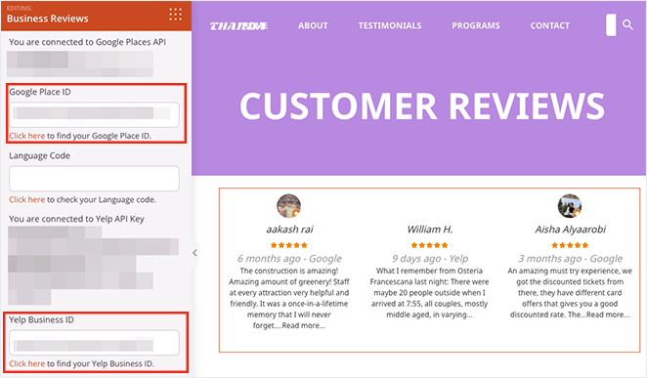The height and width of the screenshot is (378, 647).
Task: Click here link to find Google Place ID
Action: 26,136
